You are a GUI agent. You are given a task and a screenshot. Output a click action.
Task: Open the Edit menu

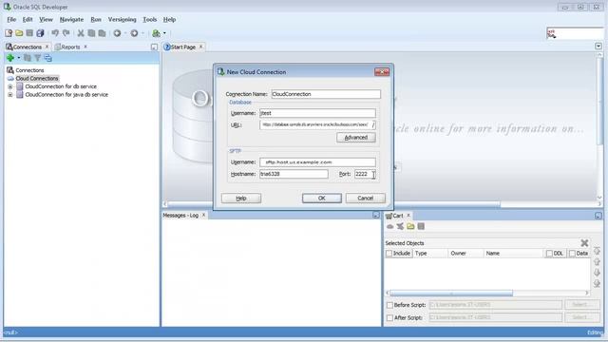[x=28, y=19]
